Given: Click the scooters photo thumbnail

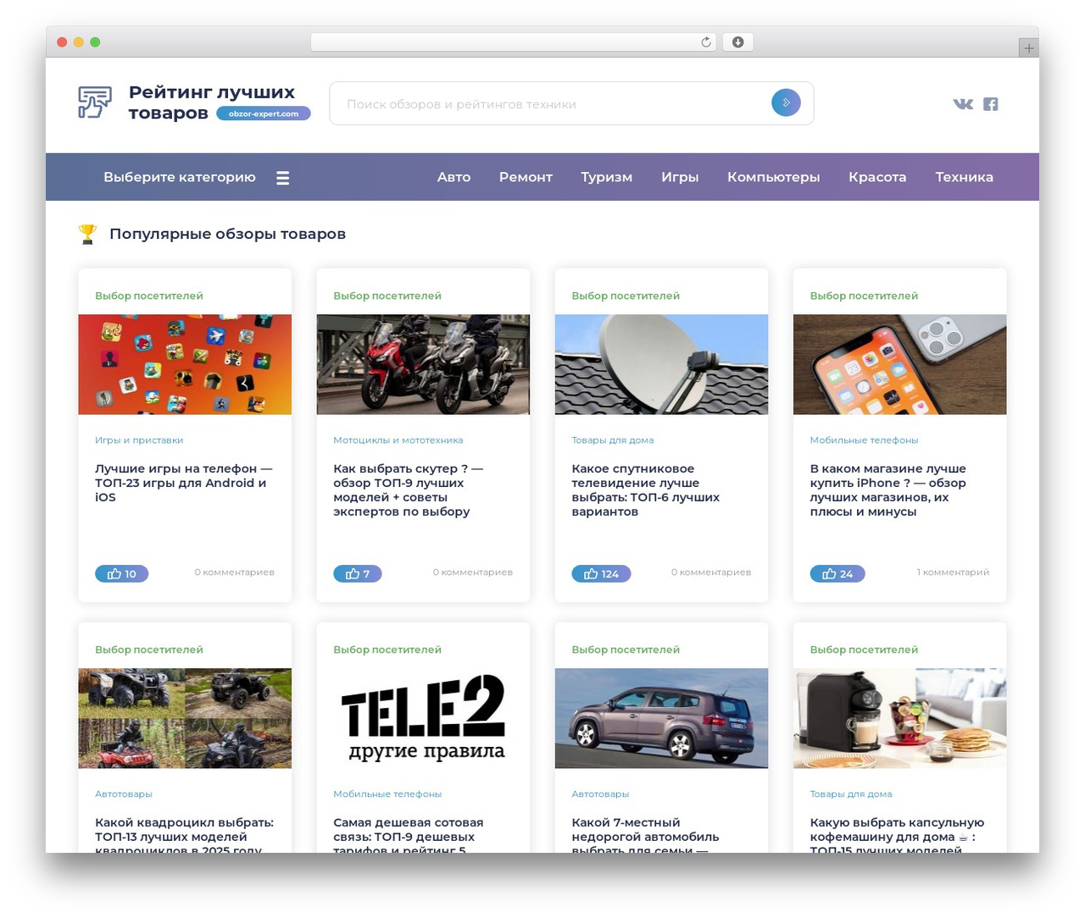Looking at the screenshot, I should click(423, 365).
